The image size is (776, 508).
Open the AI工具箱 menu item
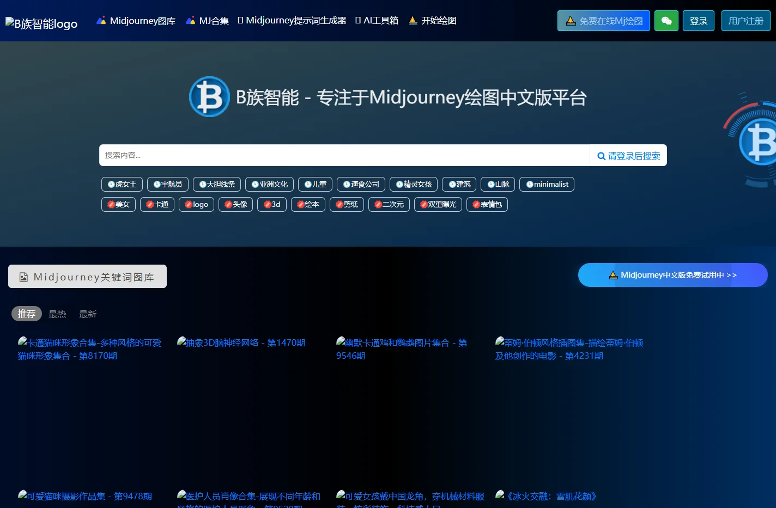377,21
